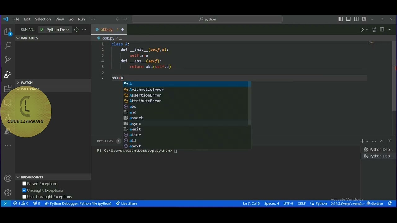
Task: Split the editor to the right
Action: pos(382,29)
